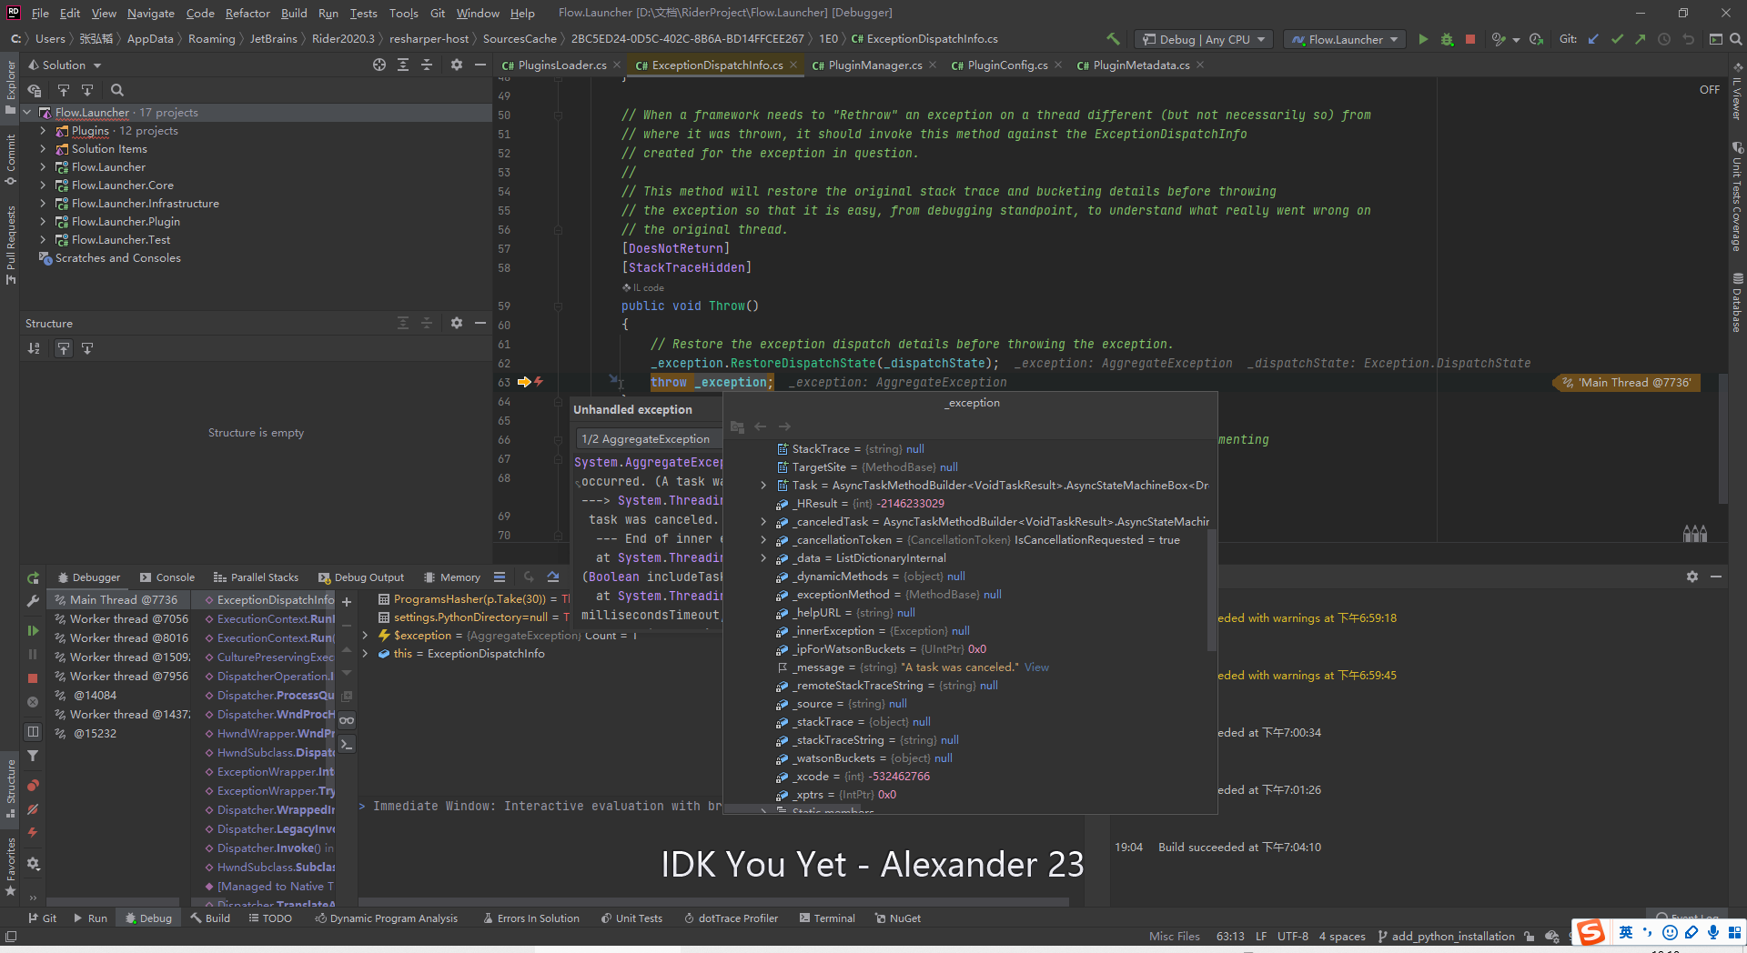Click the microphone icon in the input method bar
The width and height of the screenshot is (1747, 953).
[1713, 933]
